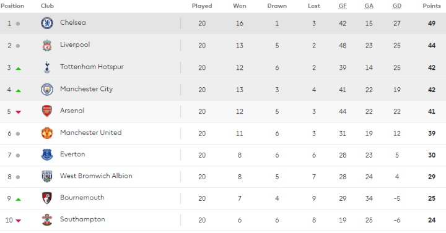Select the GD column header
Image resolution: width=446 pixels, height=233 pixels.
(x=397, y=6)
